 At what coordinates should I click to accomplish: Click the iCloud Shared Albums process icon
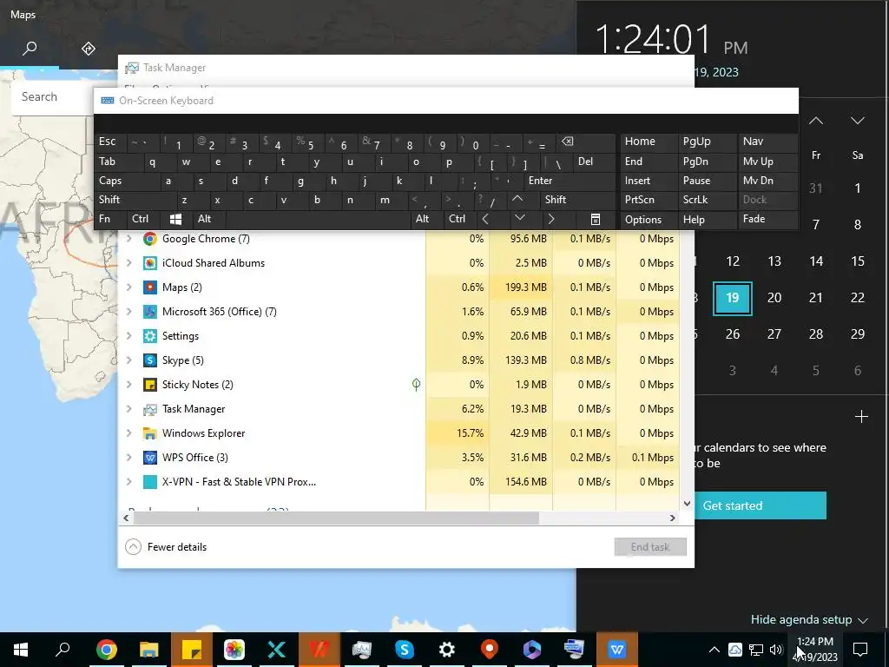(149, 263)
